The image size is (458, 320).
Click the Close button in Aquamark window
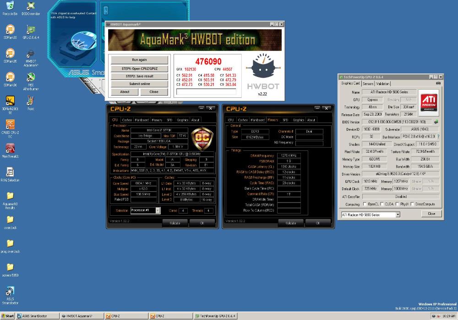click(x=154, y=92)
